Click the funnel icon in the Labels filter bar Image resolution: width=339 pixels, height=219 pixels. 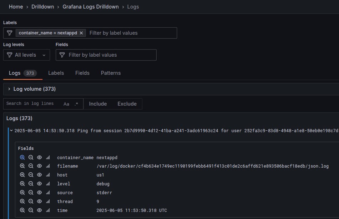point(9,33)
